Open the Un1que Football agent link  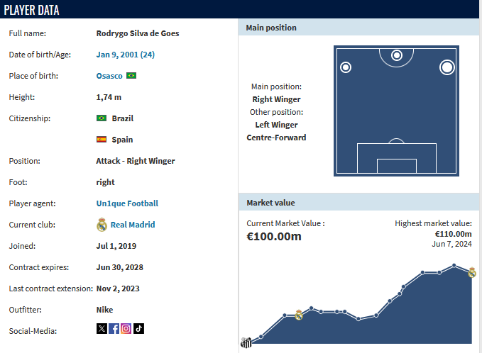coord(127,203)
